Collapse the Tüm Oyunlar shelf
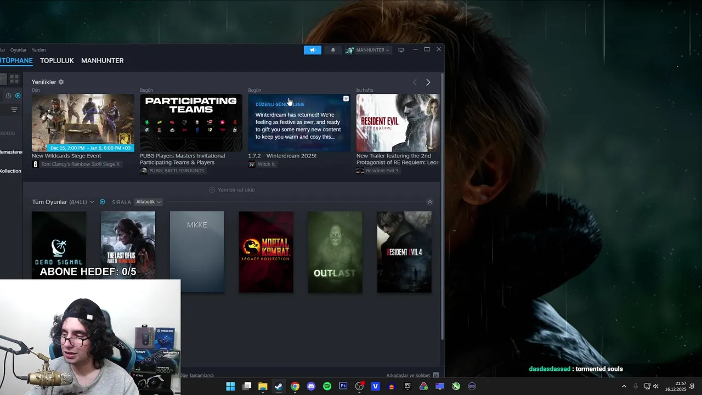 click(x=430, y=202)
